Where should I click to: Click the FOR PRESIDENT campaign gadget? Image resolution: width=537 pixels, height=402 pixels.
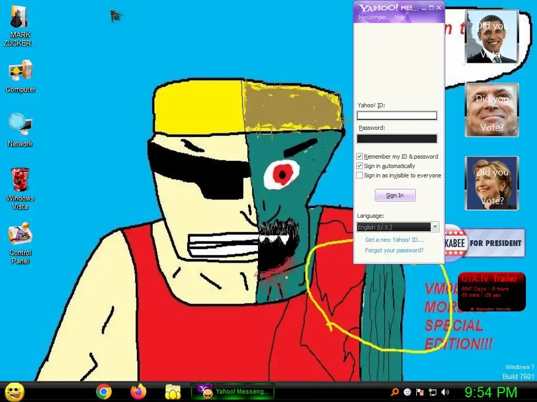click(485, 243)
